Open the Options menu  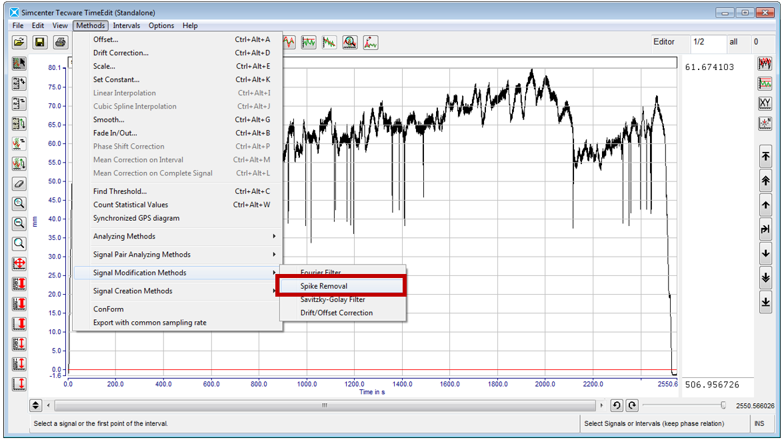pyautogui.click(x=161, y=25)
